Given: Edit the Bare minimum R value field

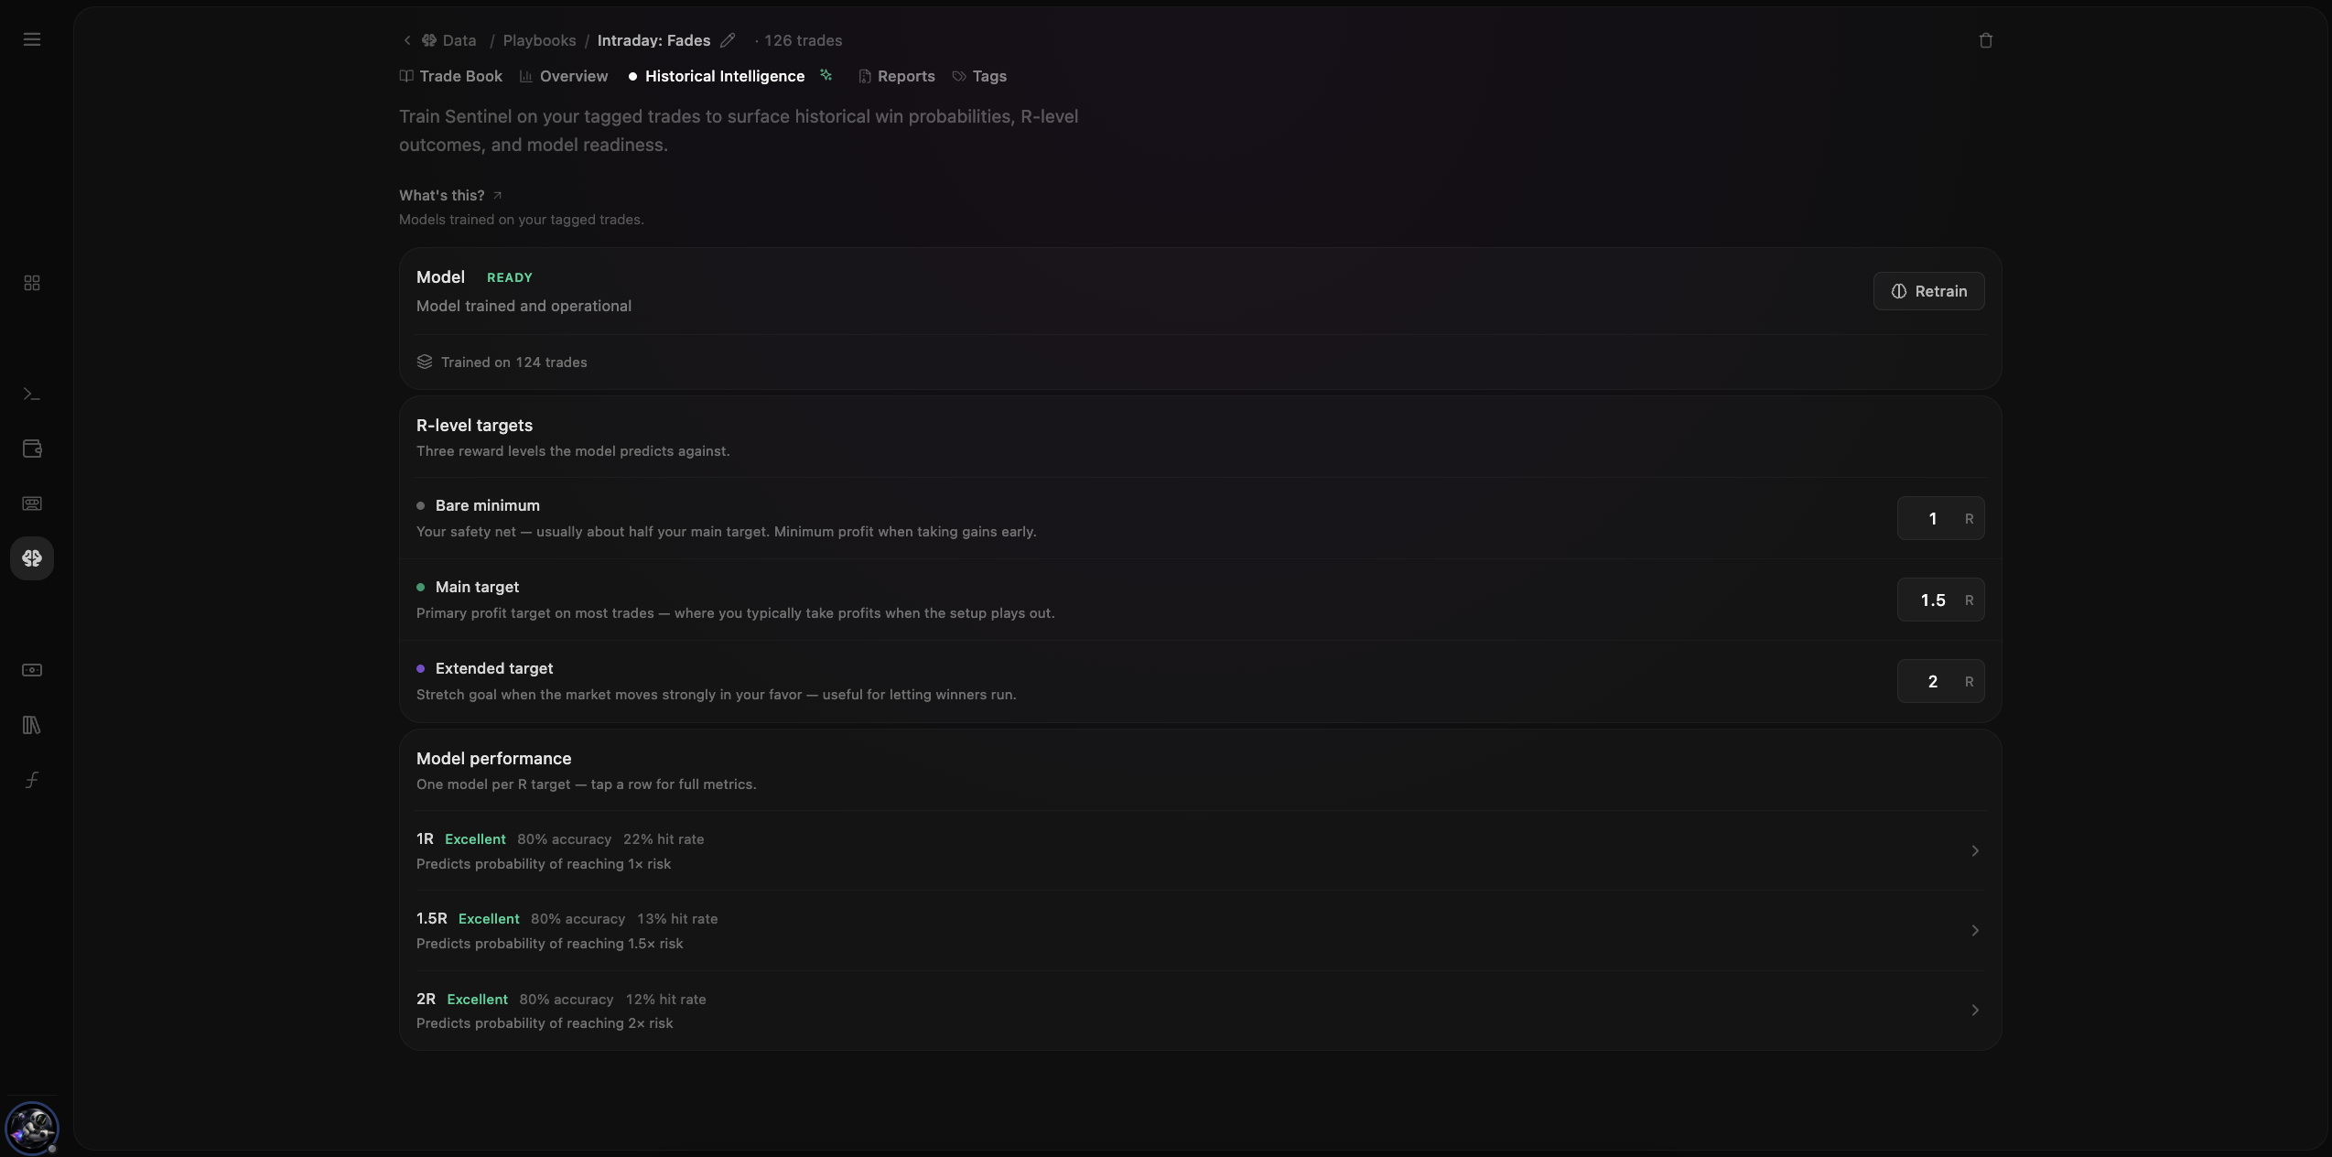Looking at the screenshot, I should (1940, 518).
